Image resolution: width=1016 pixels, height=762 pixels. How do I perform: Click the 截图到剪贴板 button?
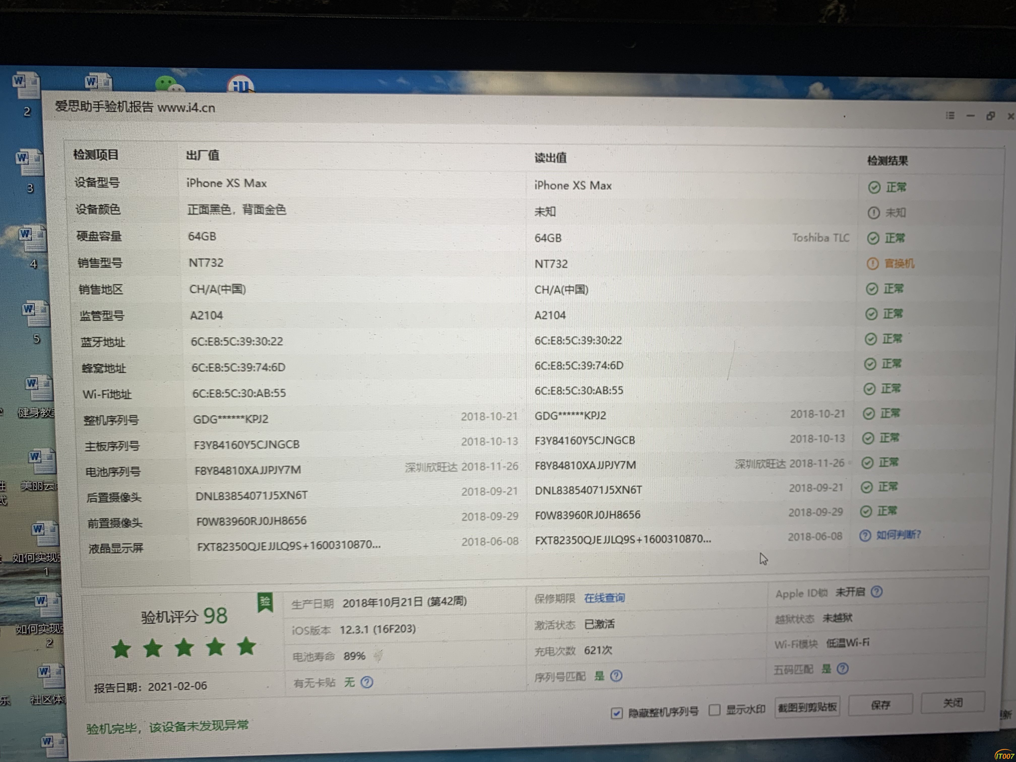tap(807, 707)
